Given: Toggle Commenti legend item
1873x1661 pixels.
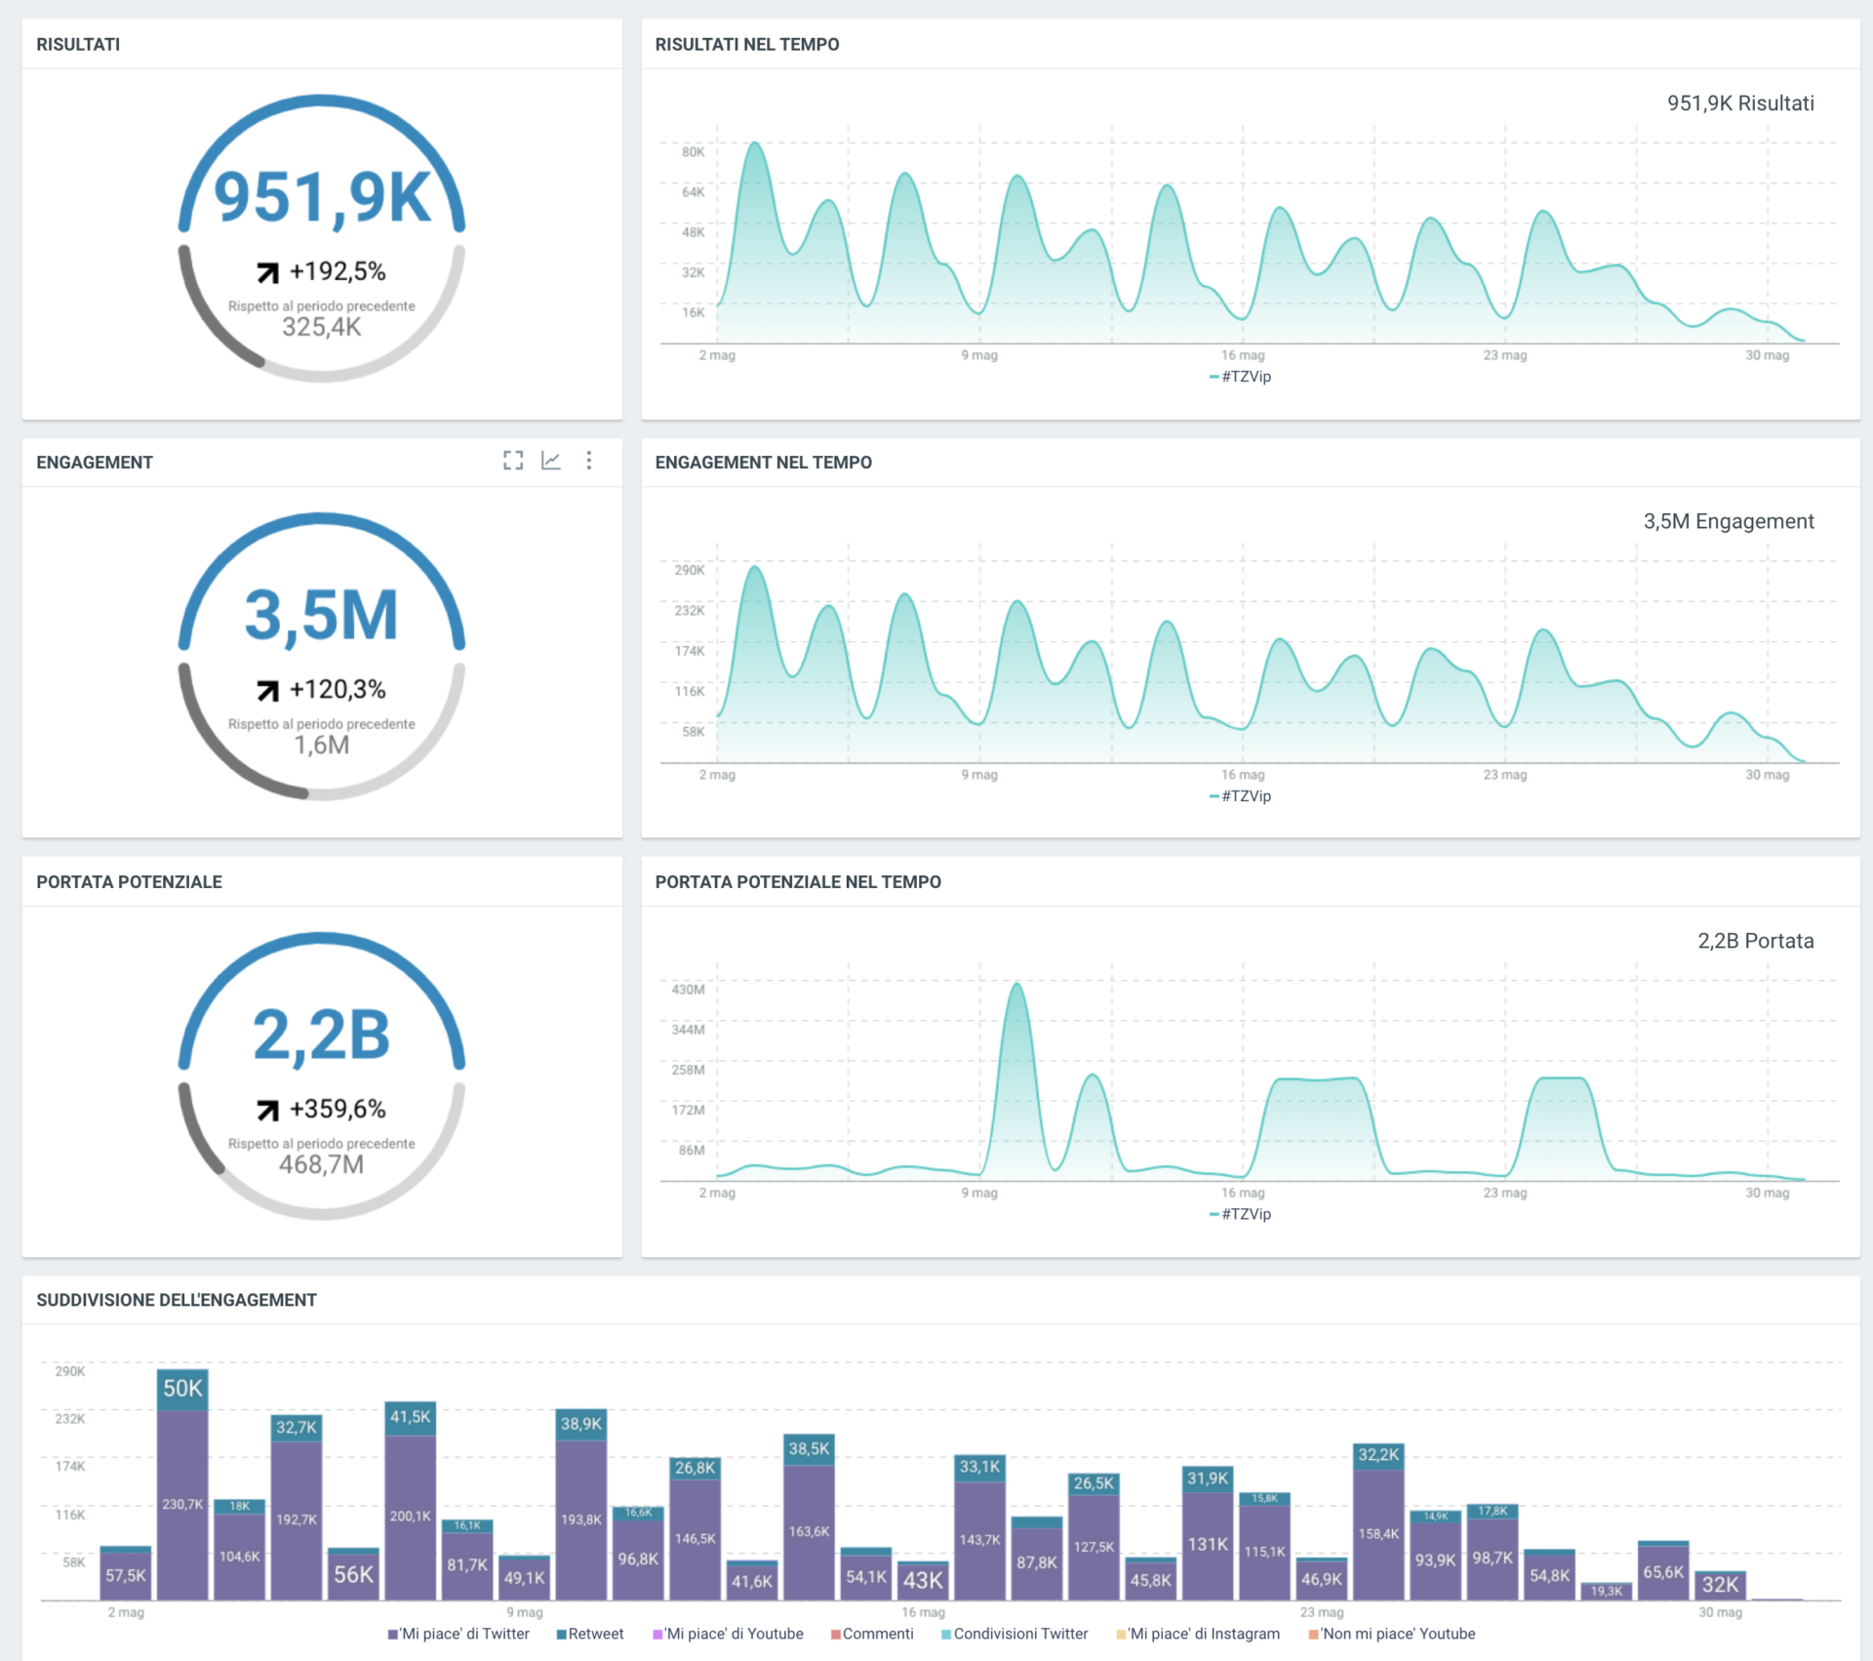Looking at the screenshot, I should tap(873, 1634).
